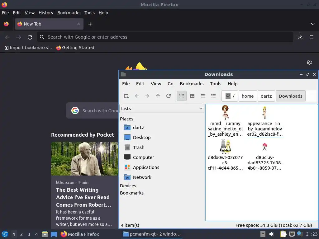Open the Firefox File menu
319x239 pixels.
coord(5,13)
